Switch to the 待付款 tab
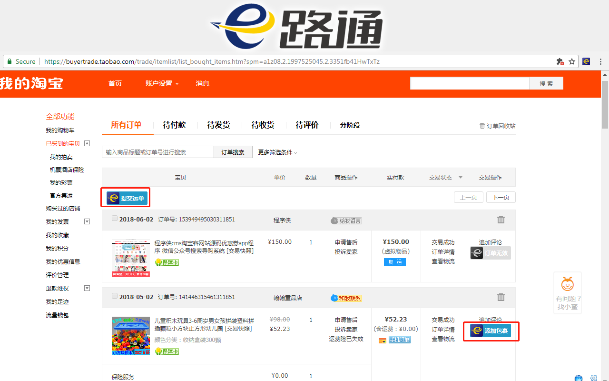This screenshot has height=381, width=609. 174,125
